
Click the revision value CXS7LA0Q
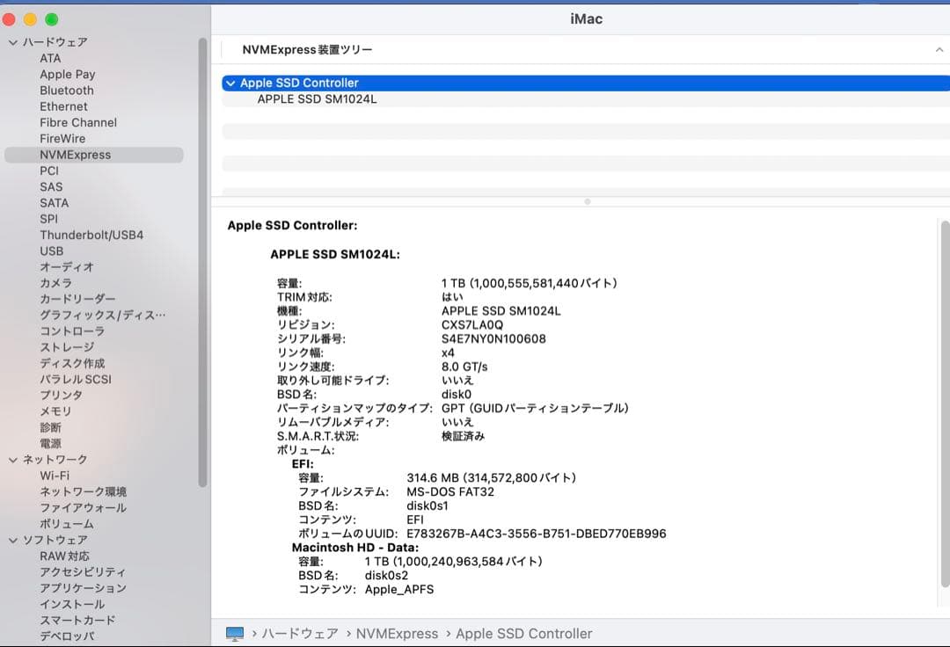pos(472,325)
